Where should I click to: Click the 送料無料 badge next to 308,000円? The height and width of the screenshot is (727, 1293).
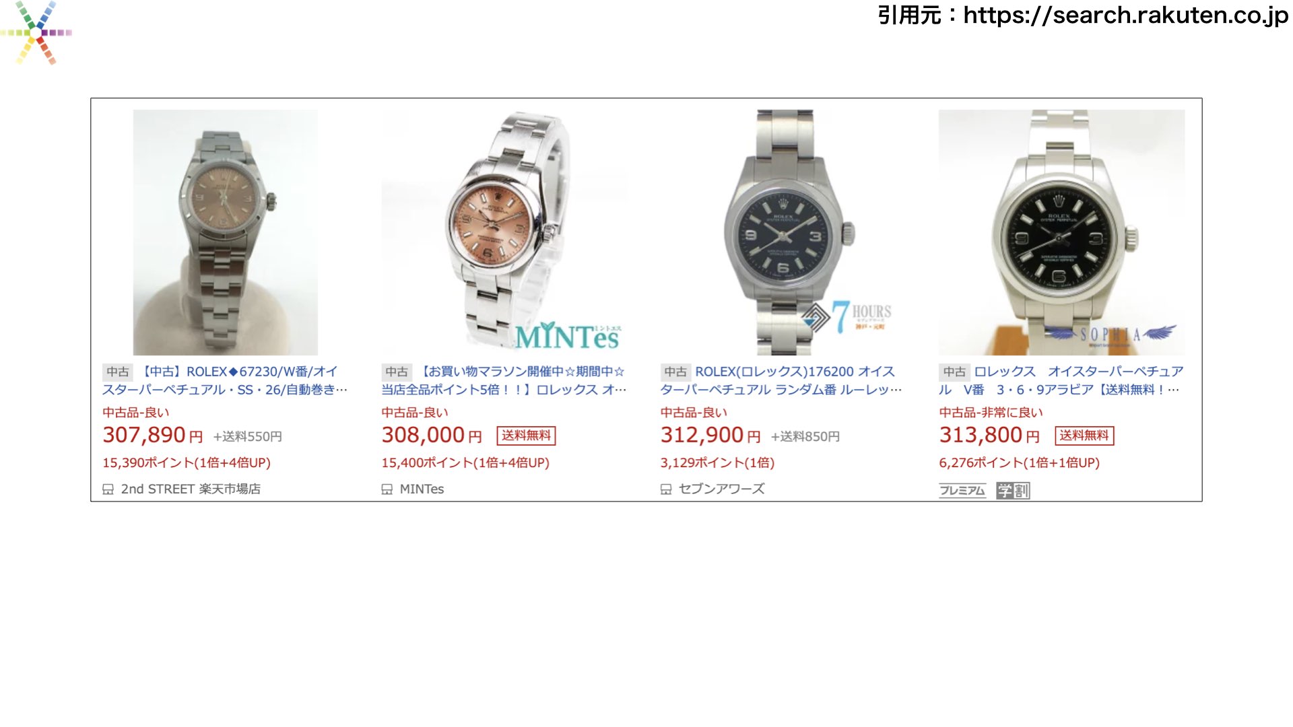coord(526,436)
